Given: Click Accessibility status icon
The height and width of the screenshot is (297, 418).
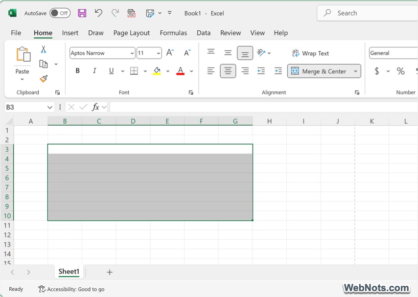Looking at the screenshot, I should pos(42,289).
